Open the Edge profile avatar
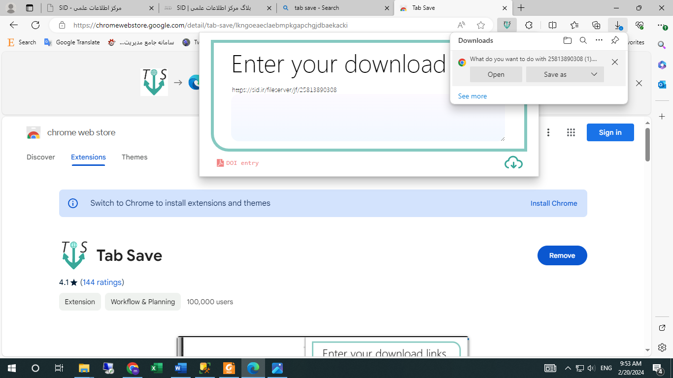 [x=10, y=8]
